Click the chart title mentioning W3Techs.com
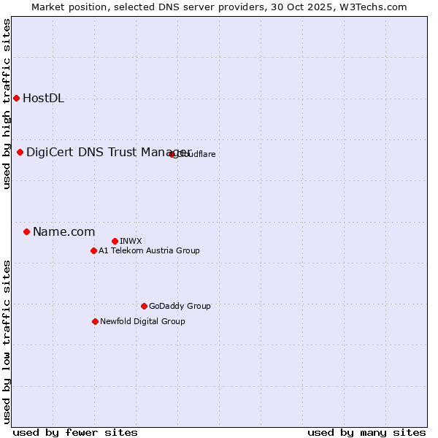 tap(219, 7)
